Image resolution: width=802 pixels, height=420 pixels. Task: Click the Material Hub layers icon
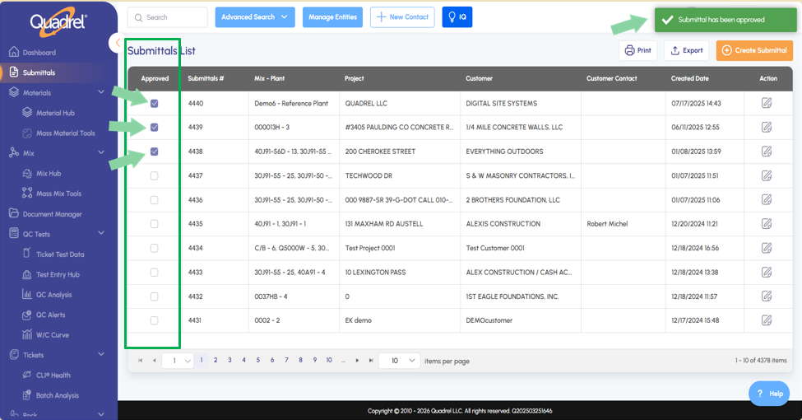click(27, 113)
